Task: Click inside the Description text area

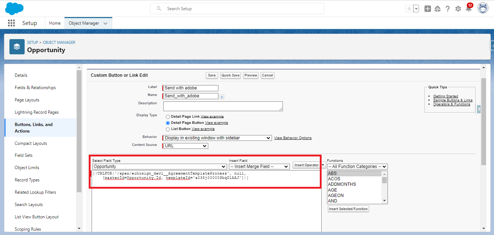Action: [x=223, y=106]
